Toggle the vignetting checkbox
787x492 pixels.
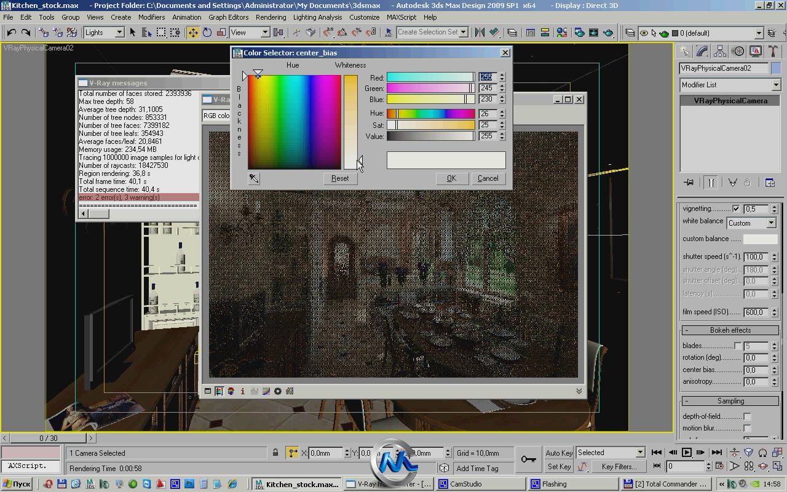coord(736,209)
